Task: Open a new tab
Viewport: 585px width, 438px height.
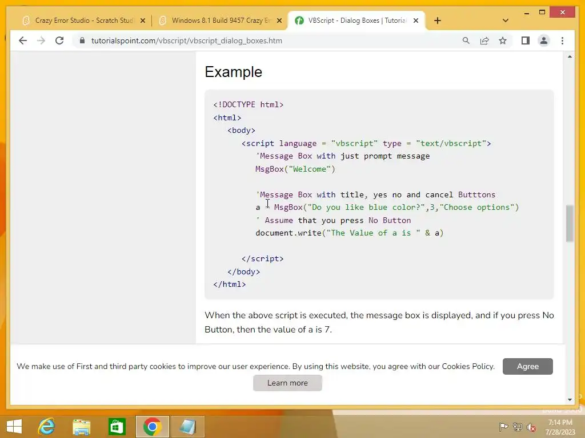Action: 438,21
